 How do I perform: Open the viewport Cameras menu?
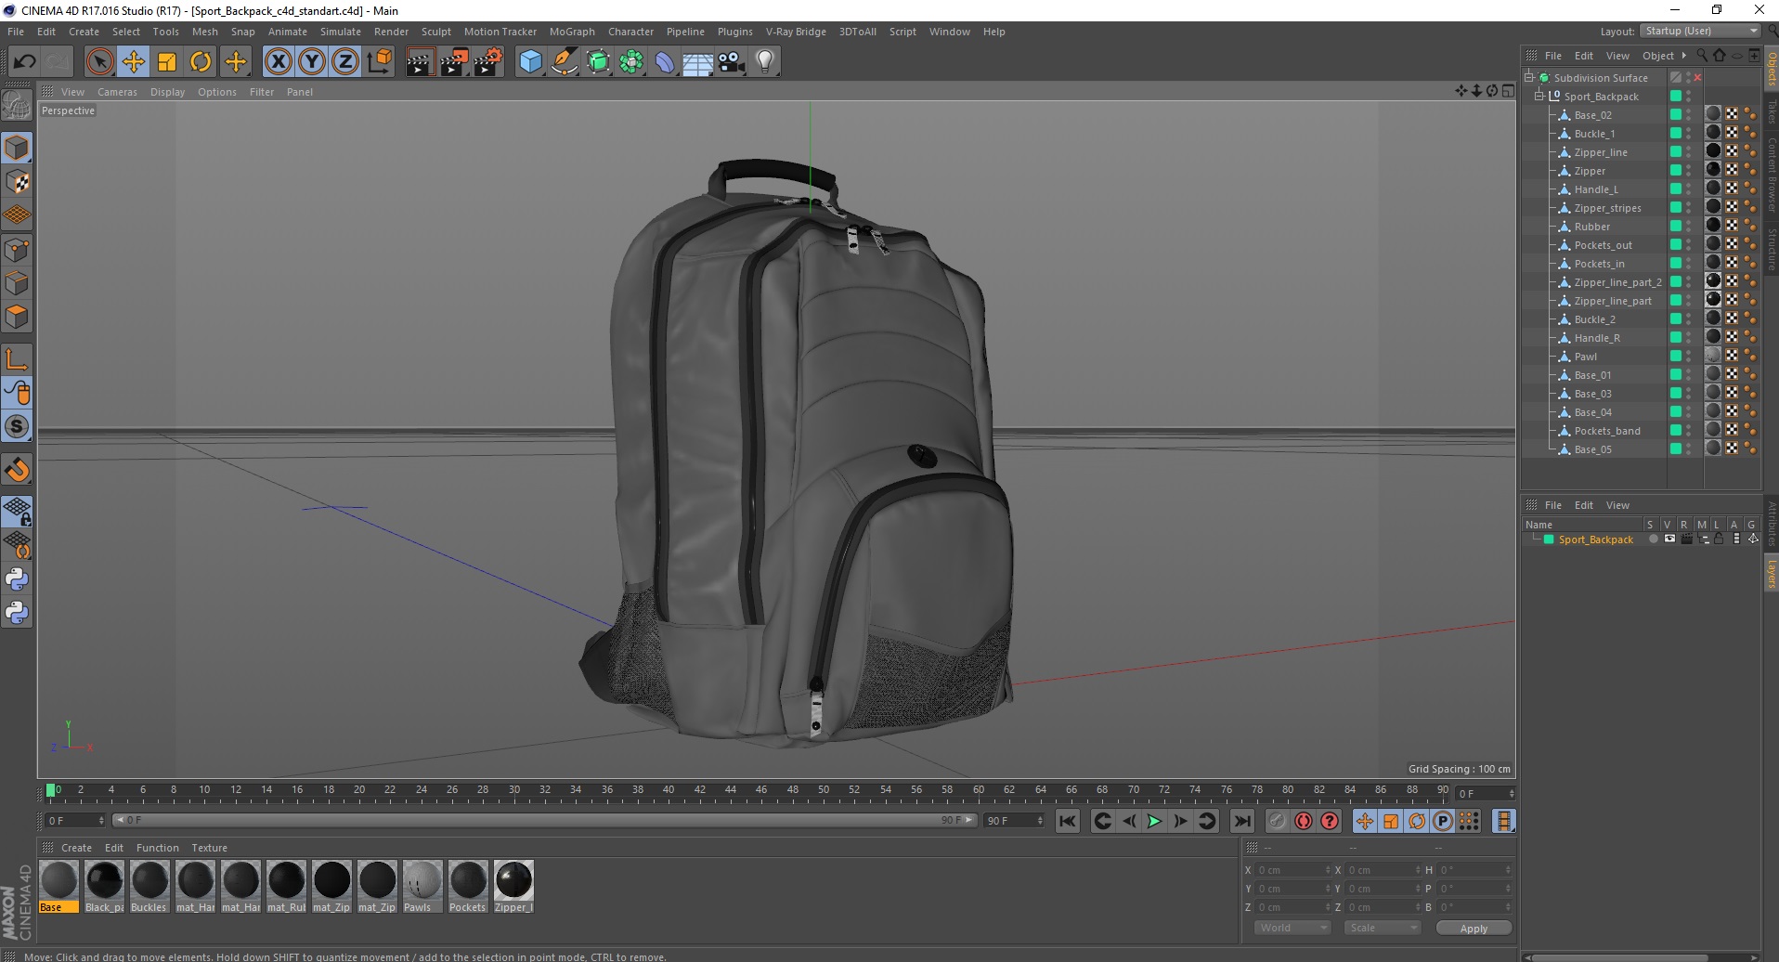[117, 92]
